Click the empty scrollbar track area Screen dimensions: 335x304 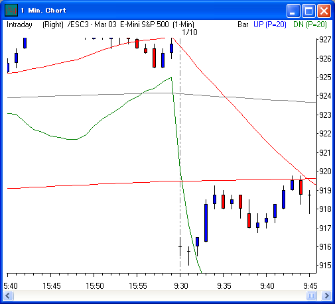160,295
